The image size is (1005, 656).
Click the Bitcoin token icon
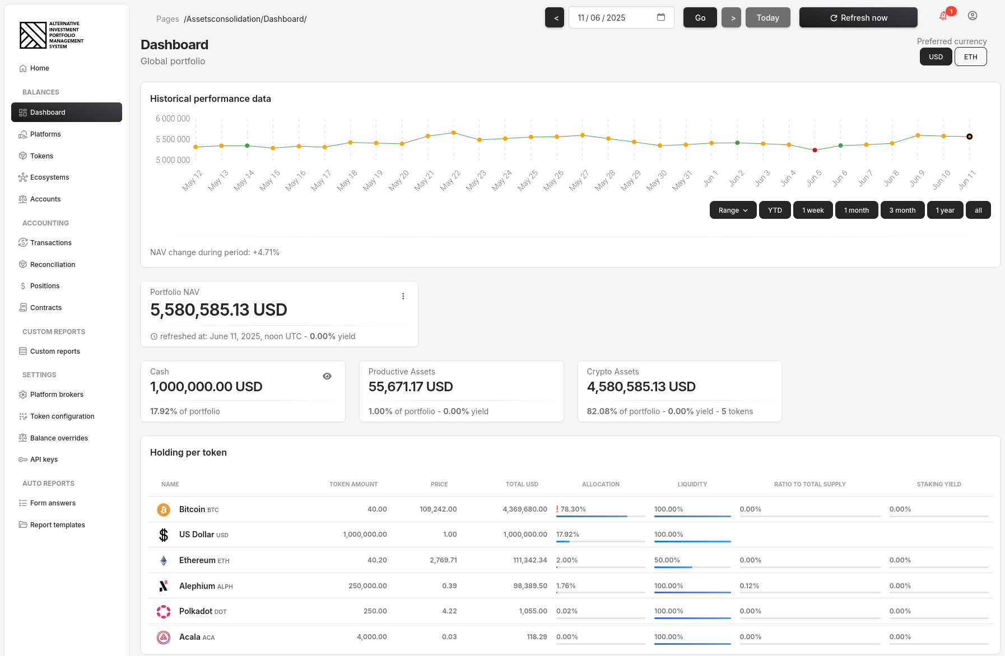pyautogui.click(x=164, y=509)
